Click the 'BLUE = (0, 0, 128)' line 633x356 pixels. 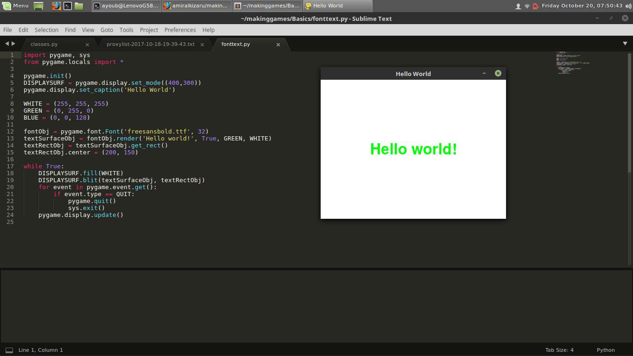(57, 117)
